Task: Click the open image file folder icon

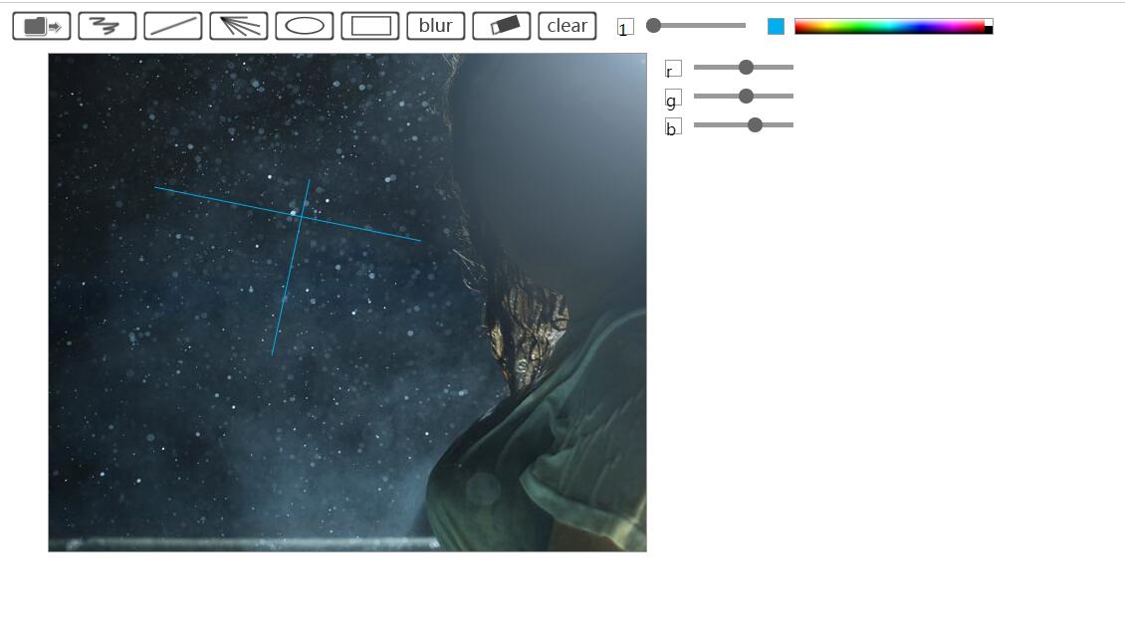Action: [x=42, y=26]
